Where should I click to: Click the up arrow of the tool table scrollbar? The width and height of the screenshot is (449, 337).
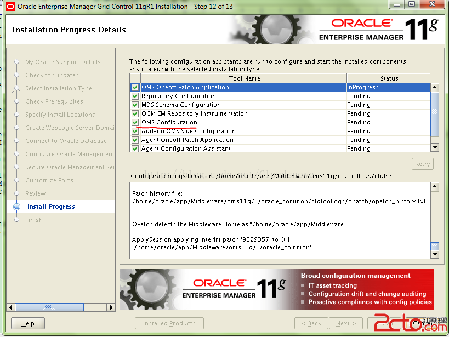435,87
